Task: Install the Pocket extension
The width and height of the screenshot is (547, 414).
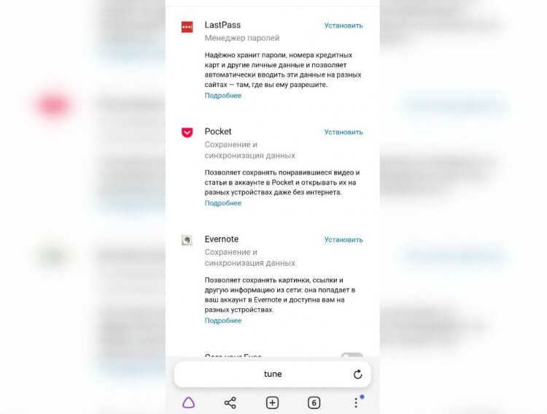Action: (x=344, y=132)
